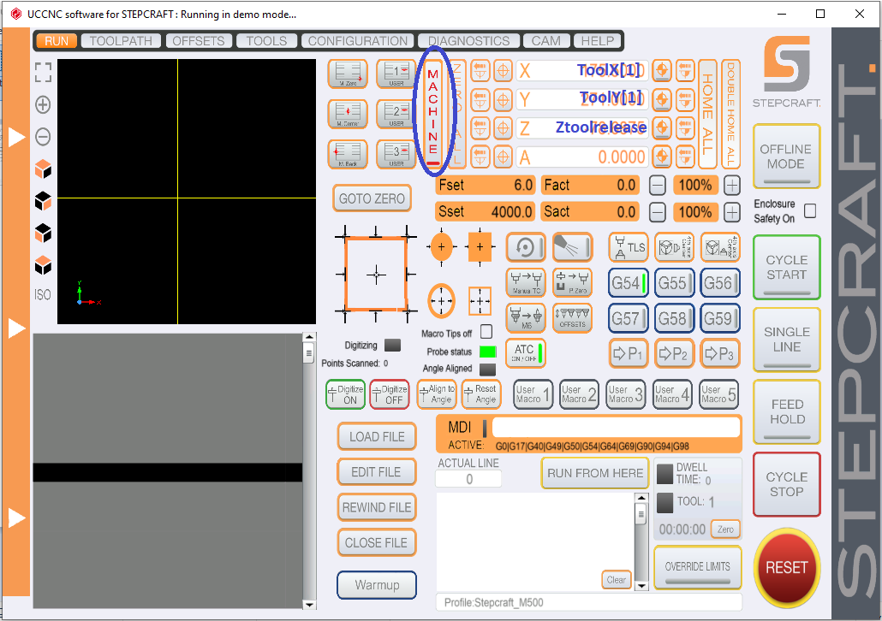Zoom in the toolpath viewer
The width and height of the screenshot is (882, 621).
coord(43,104)
